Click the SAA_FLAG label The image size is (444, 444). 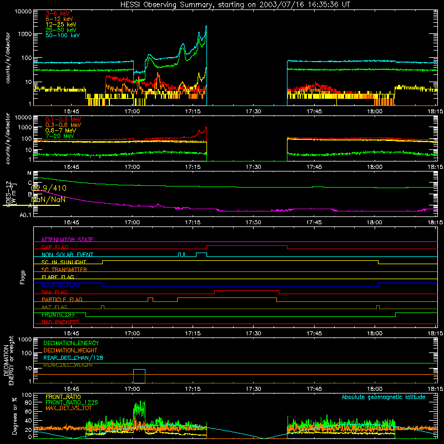[x=54, y=292]
